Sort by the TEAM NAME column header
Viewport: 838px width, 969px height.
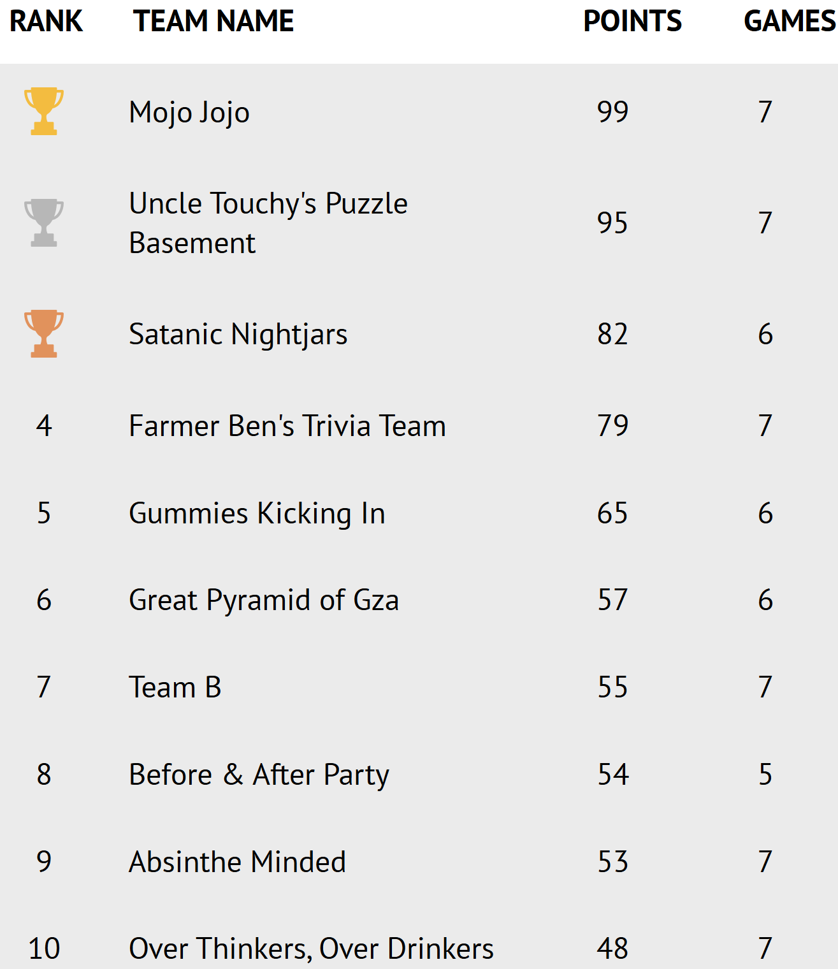(x=213, y=21)
